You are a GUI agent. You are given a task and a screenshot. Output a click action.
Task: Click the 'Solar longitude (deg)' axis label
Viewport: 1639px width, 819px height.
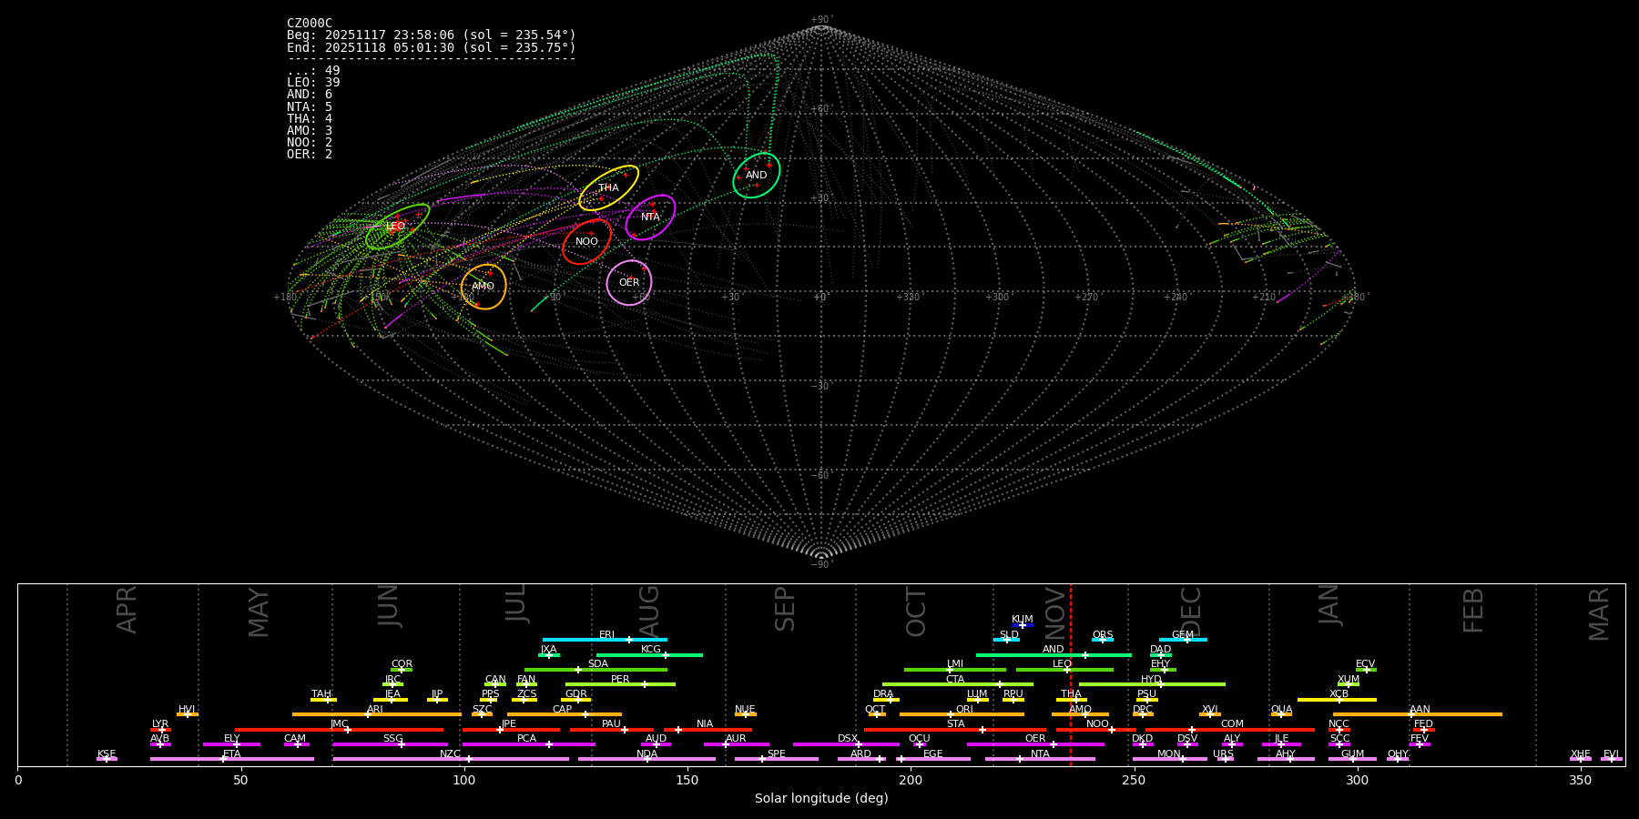click(821, 799)
